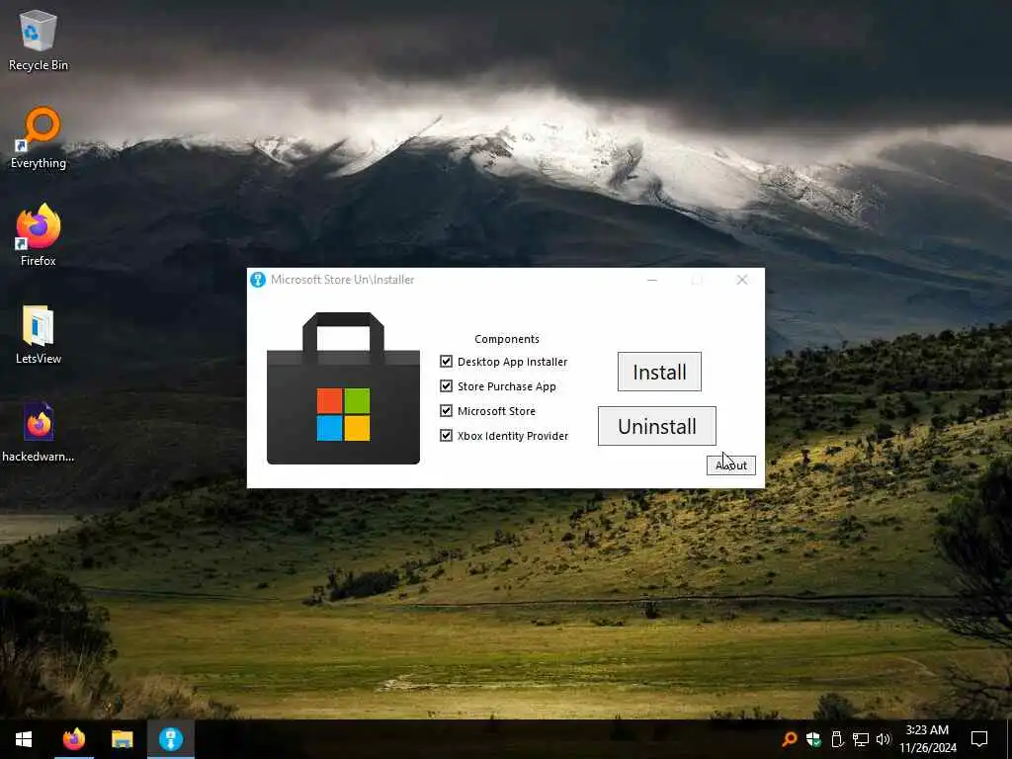Open Windows Security tray icon
This screenshot has height=759, width=1012.
coord(813,739)
